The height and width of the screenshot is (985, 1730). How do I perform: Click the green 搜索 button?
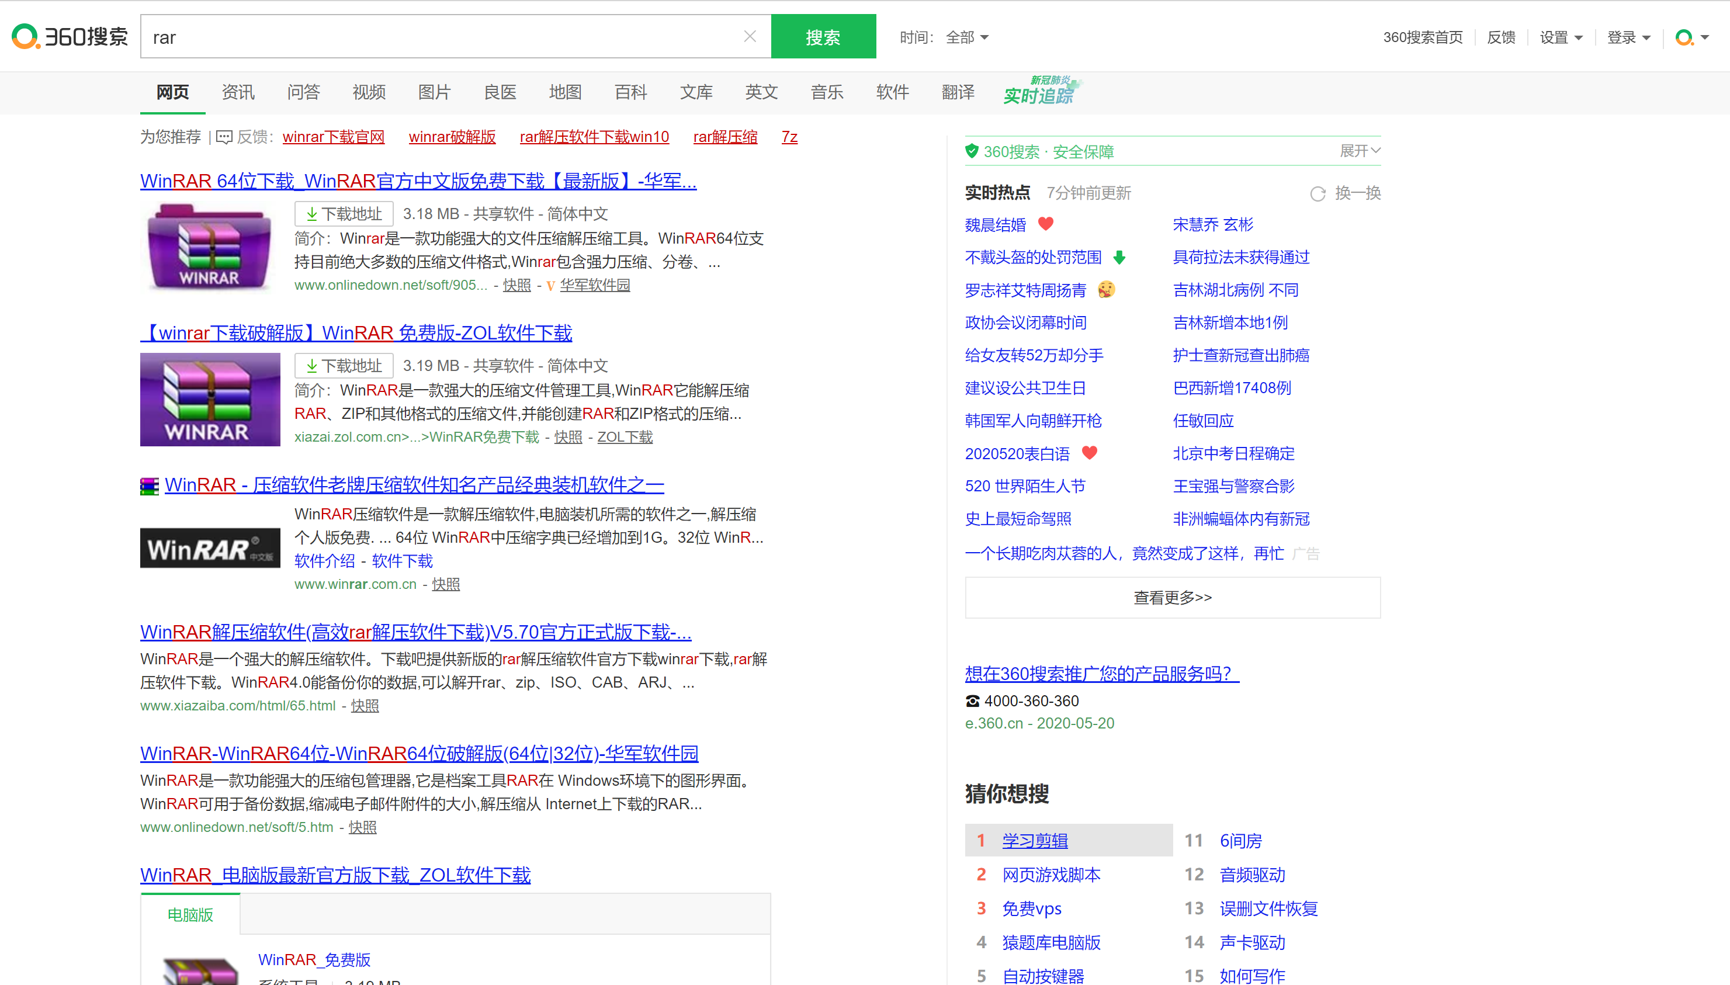(823, 37)
